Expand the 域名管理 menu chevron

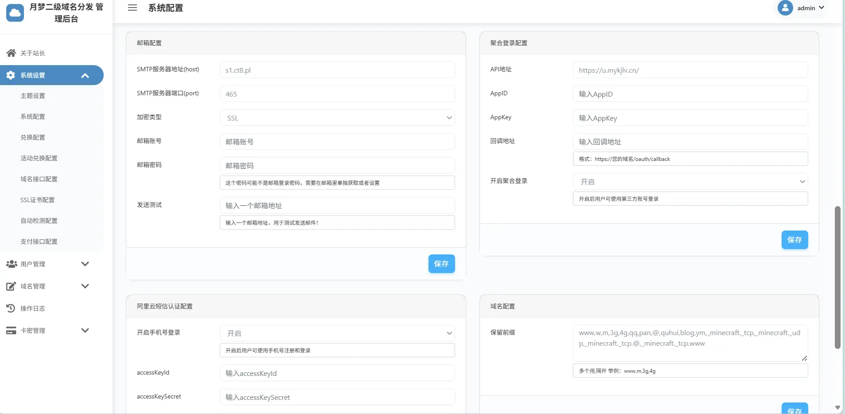[x=85, y=286]
